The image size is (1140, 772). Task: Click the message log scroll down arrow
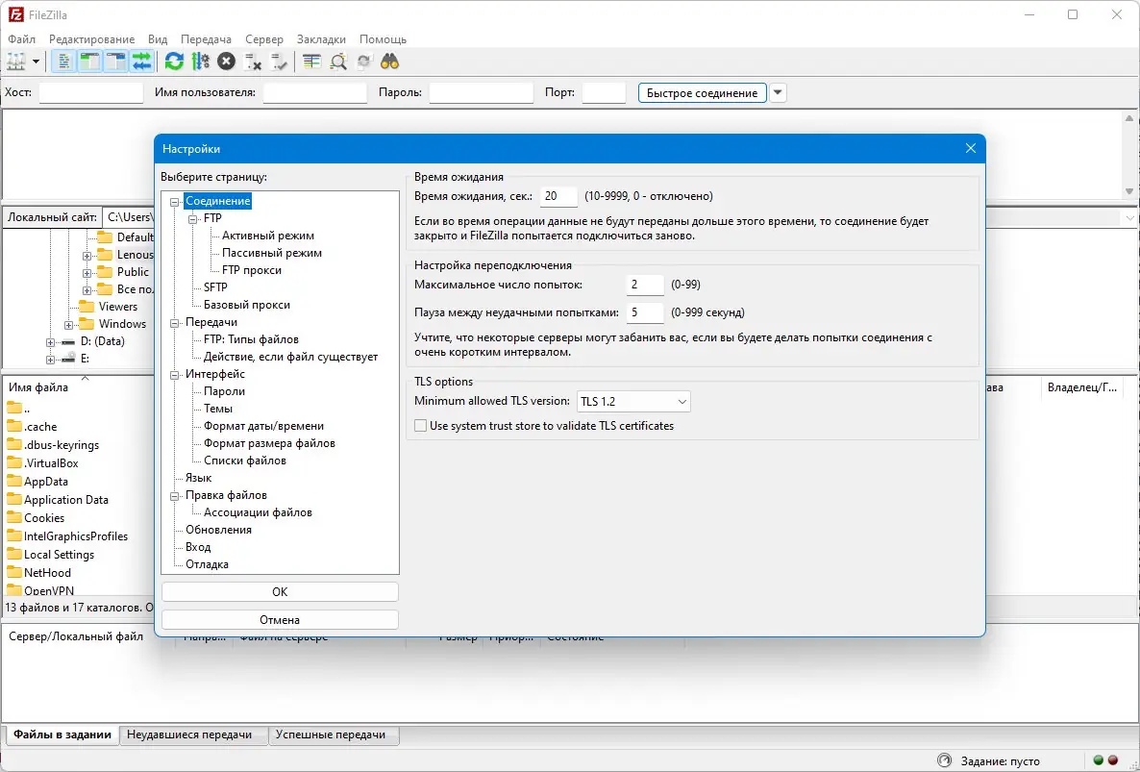(1129, 192)
